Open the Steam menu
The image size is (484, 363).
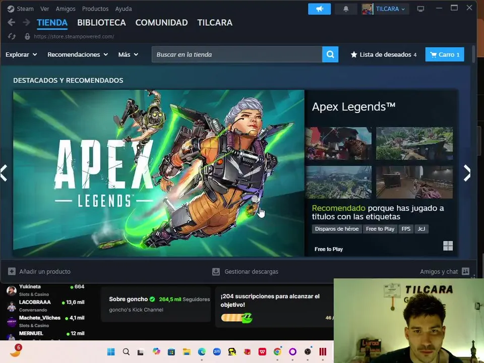[x=25, y=9]
